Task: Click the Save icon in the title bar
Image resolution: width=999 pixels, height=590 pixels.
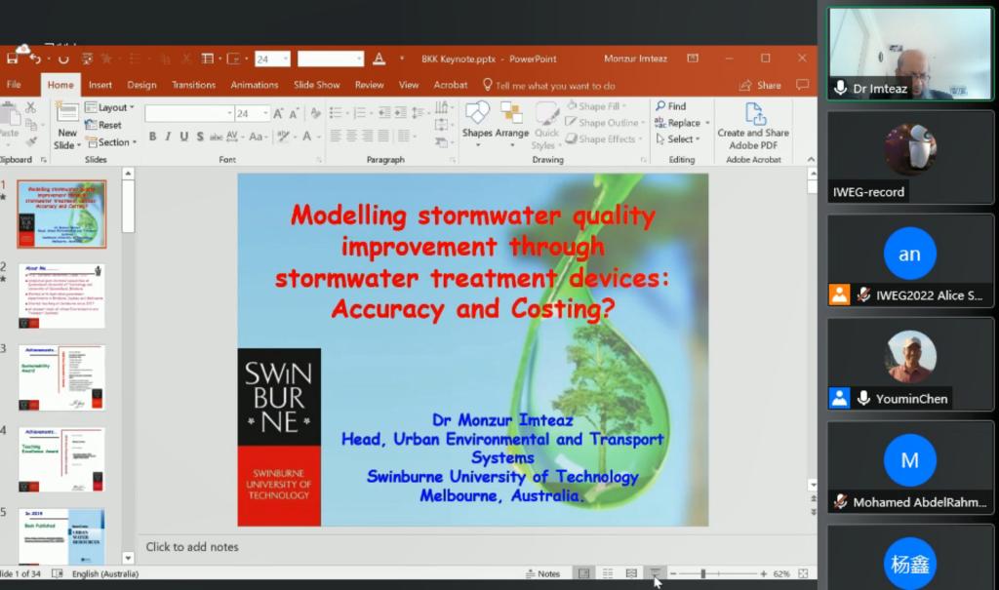Action: tap(12, 59)
